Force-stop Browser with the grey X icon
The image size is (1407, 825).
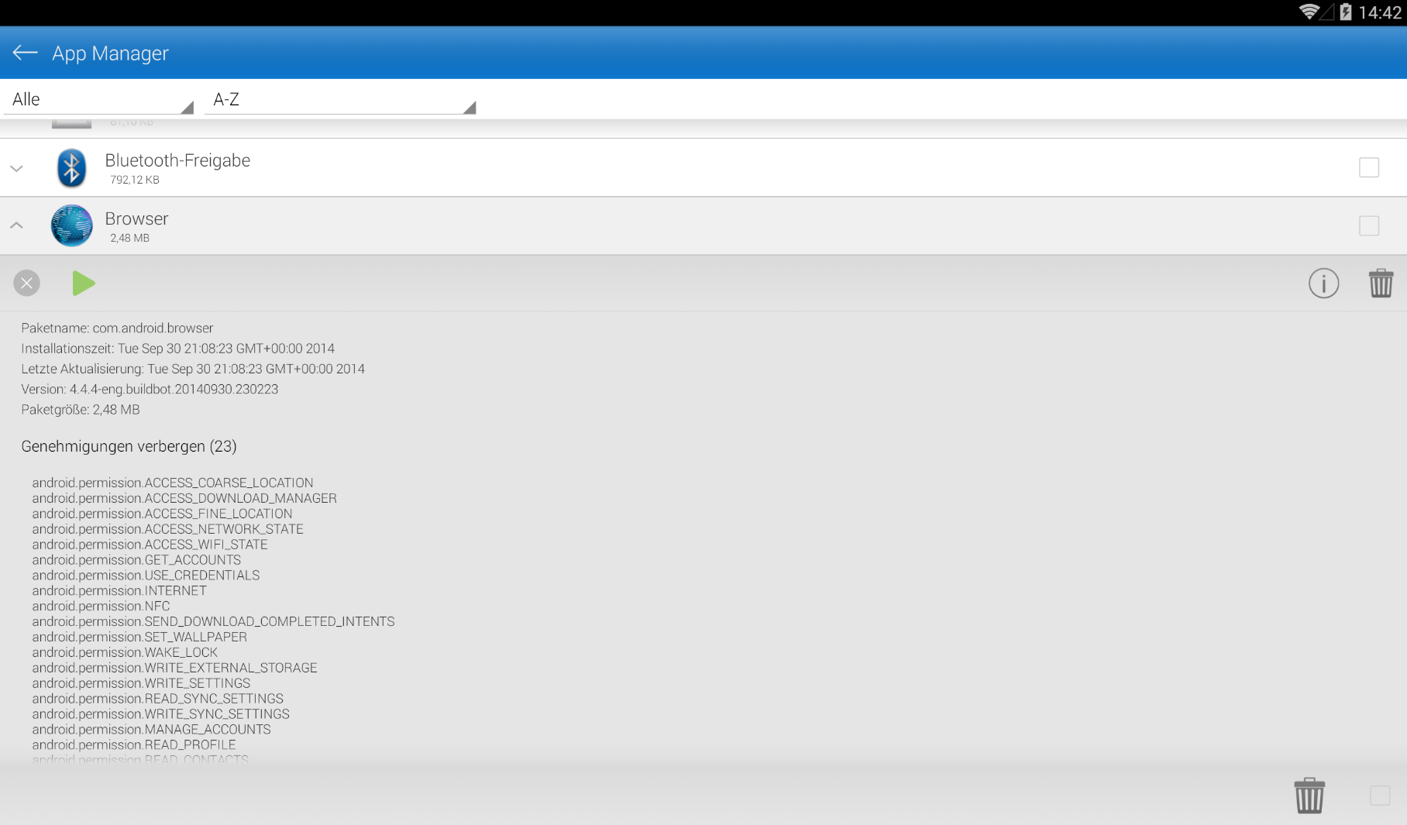27,284
